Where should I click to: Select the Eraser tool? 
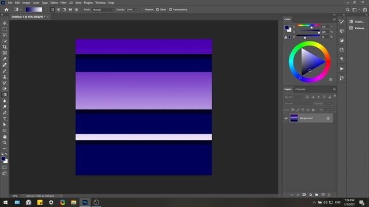[5, 89]
